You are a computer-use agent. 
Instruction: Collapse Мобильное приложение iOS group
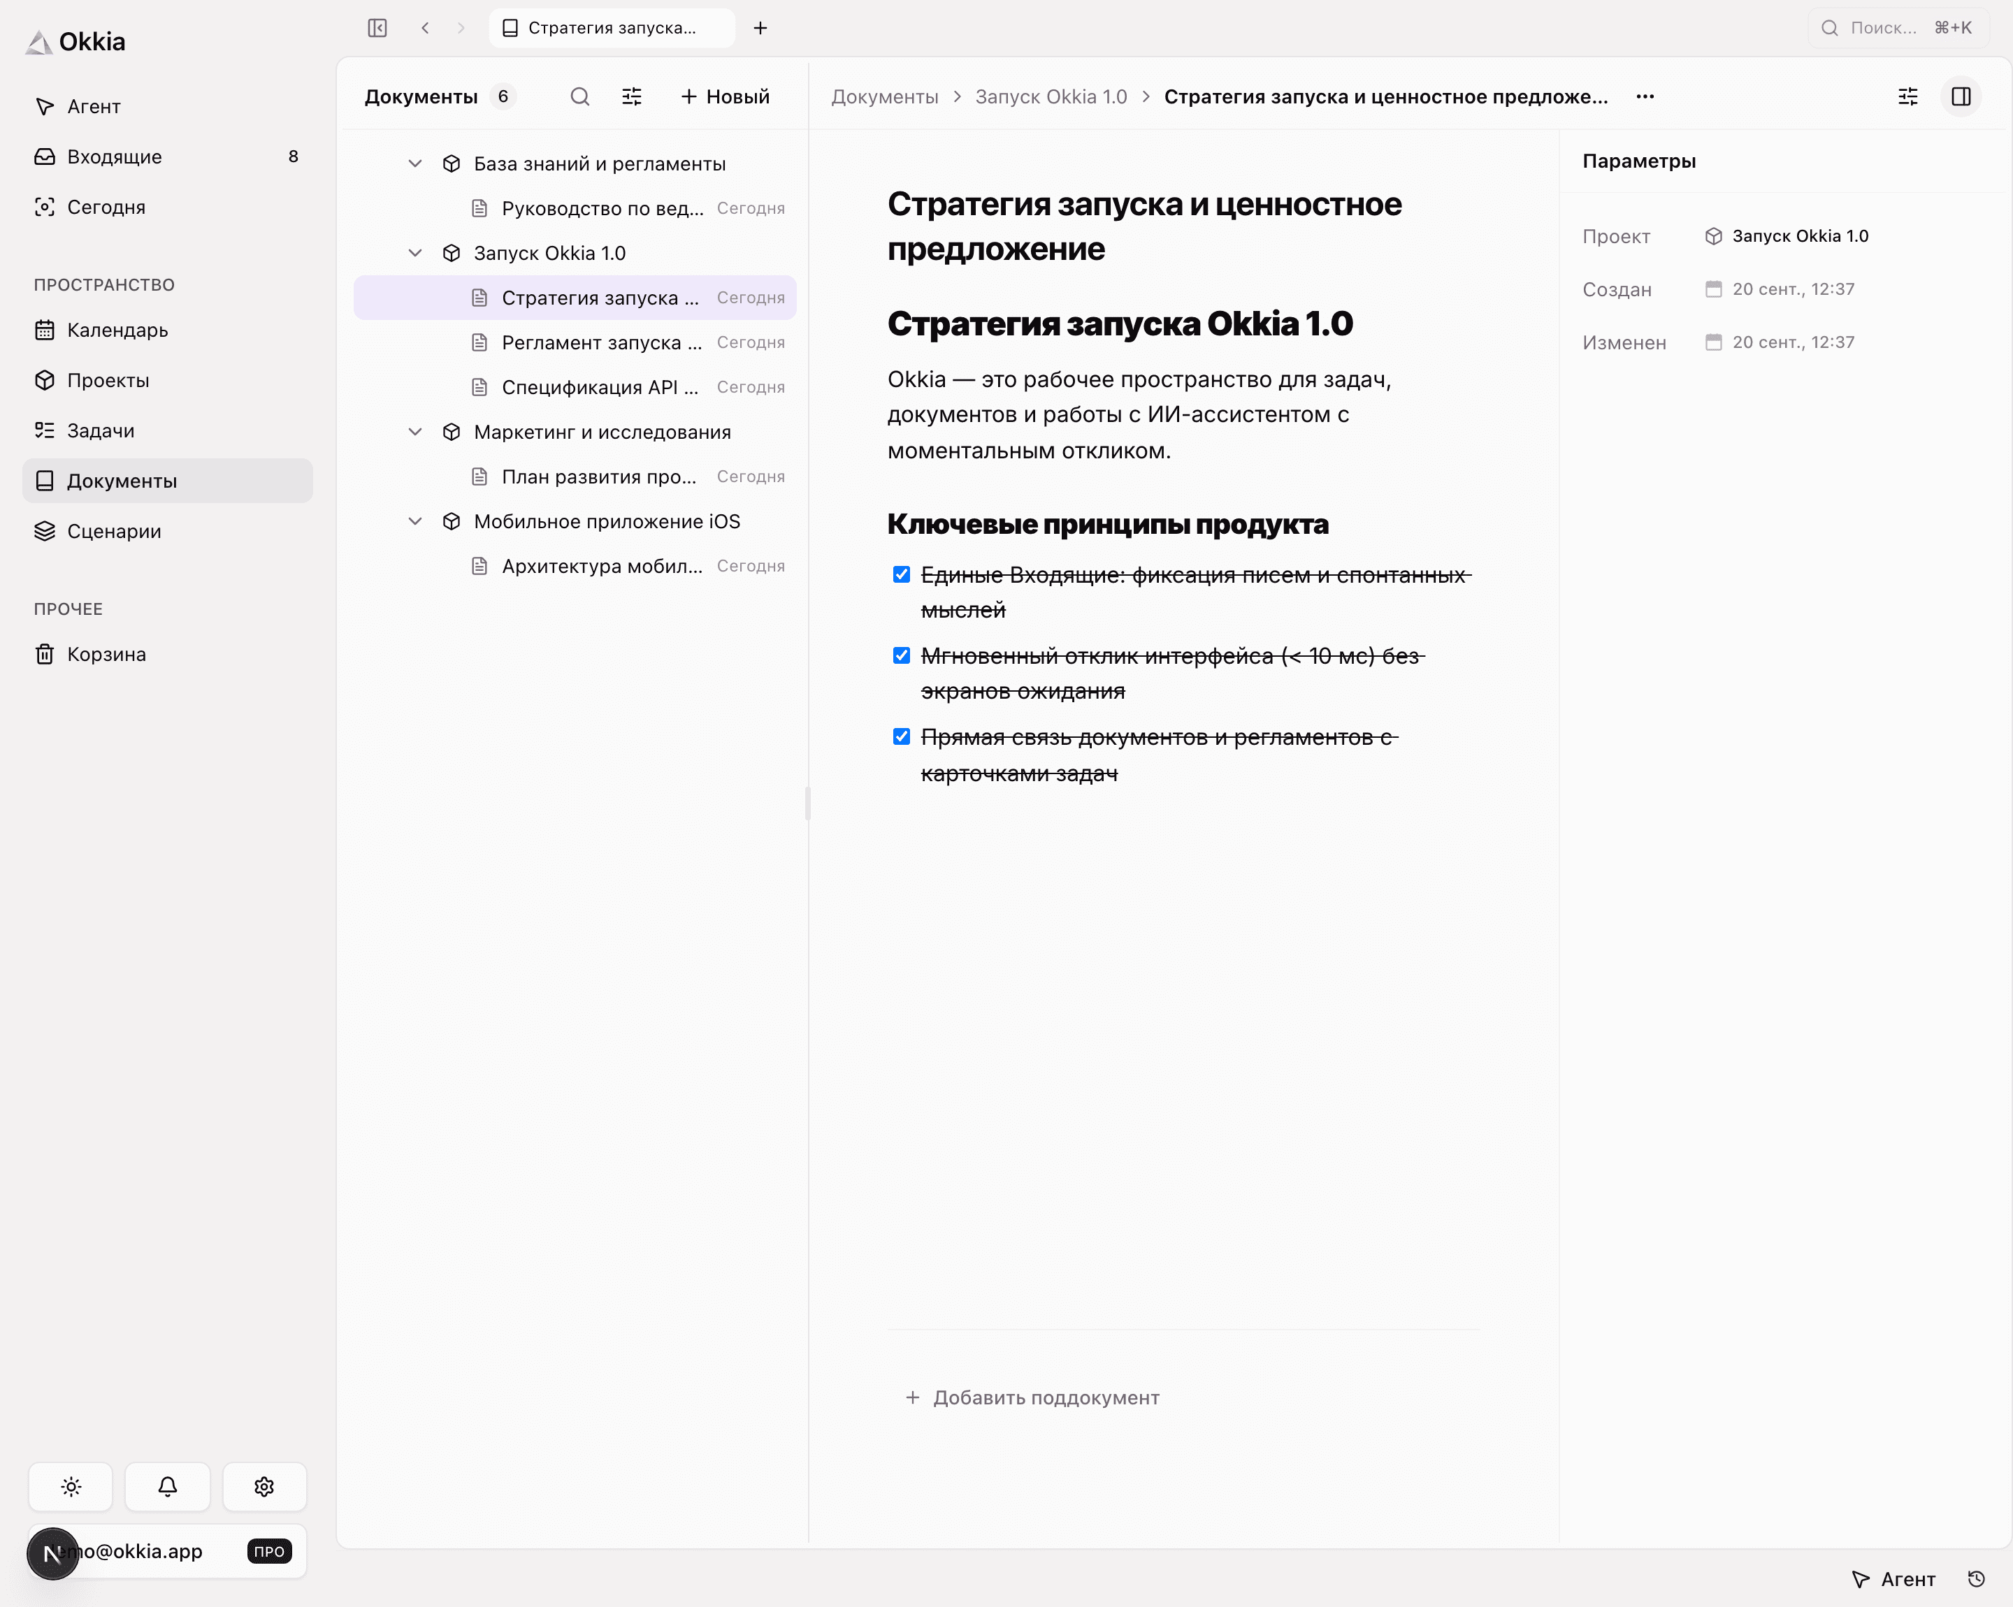pyautogui.click(x=415, y=523)
